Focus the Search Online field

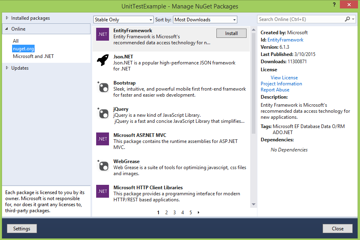301,19
